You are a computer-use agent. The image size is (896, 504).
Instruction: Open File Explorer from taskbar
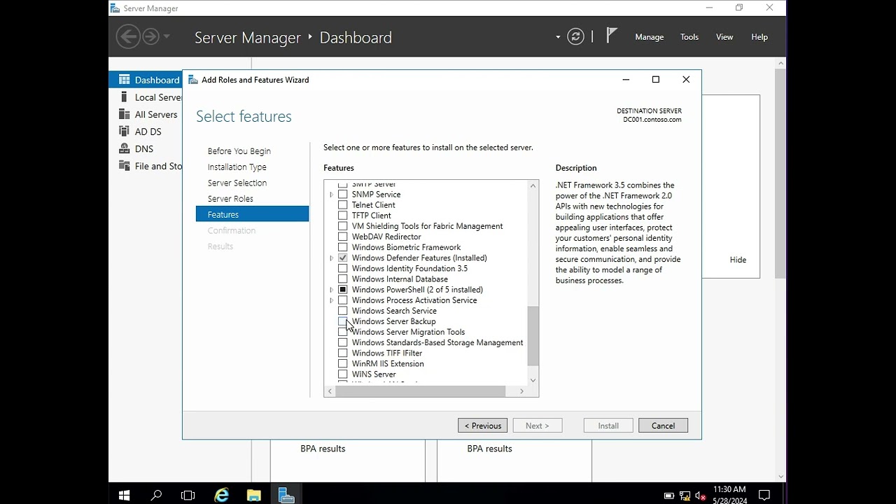[x=253, y=496]
